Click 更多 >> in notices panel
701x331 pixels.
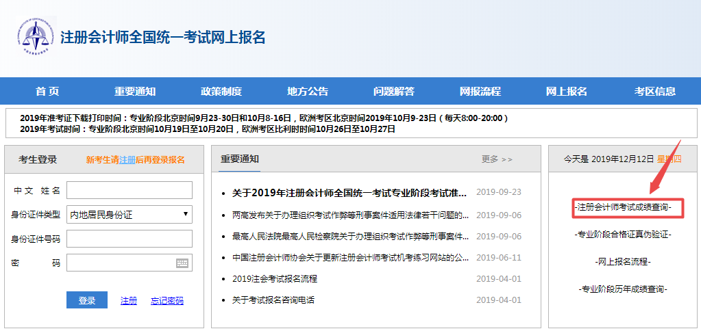[x=497, y=159]
